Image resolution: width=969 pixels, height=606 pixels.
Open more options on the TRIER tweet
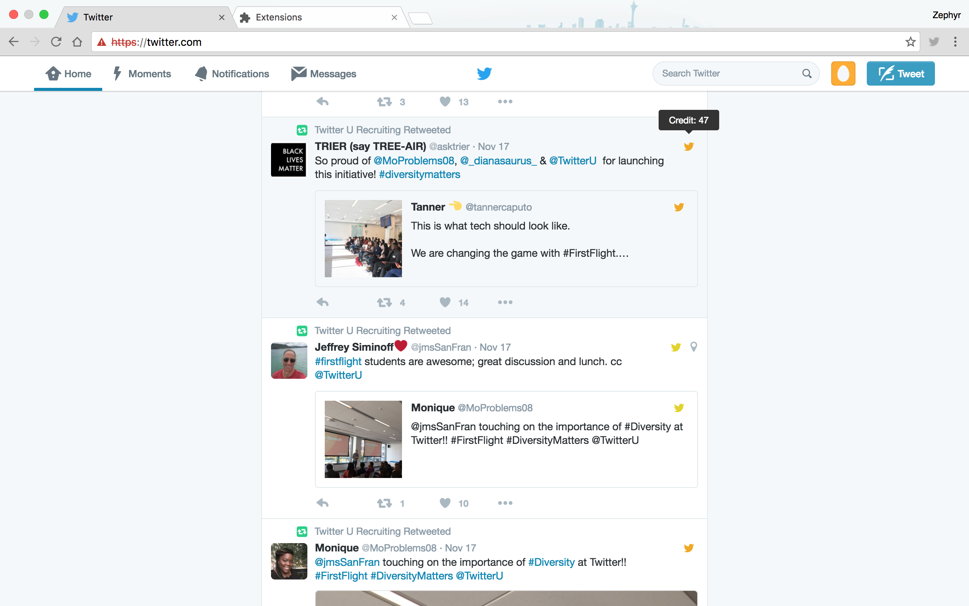pyautogui.click(x=505, y=302)
